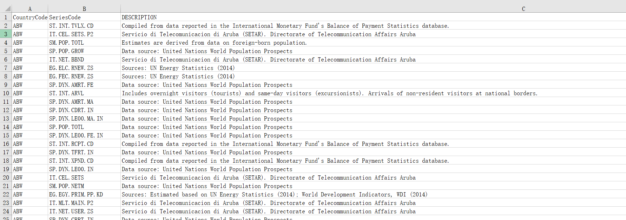
Task: Select description starting 'Includes overnight visitors'
Action: click(329, 93)
